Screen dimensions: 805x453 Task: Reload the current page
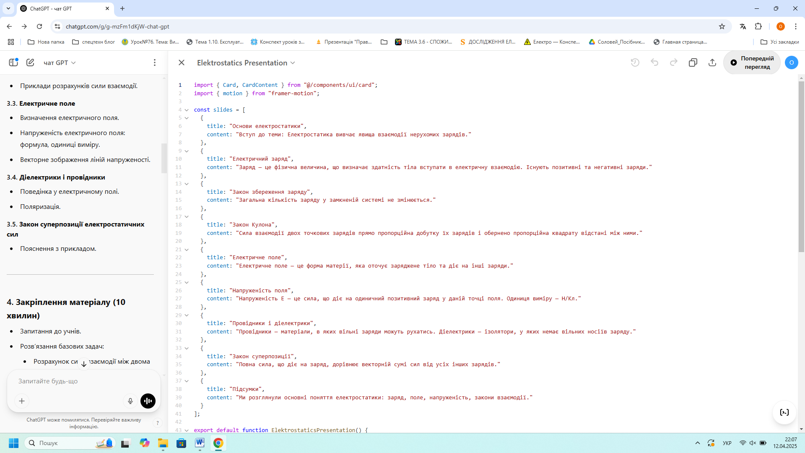tap(39, 26)
